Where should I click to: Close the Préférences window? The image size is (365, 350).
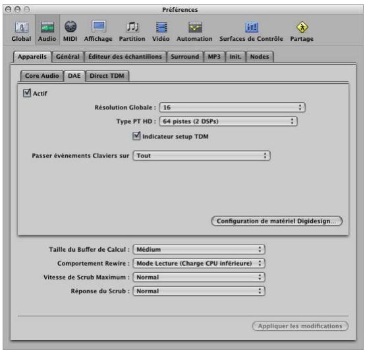(8, 9)
